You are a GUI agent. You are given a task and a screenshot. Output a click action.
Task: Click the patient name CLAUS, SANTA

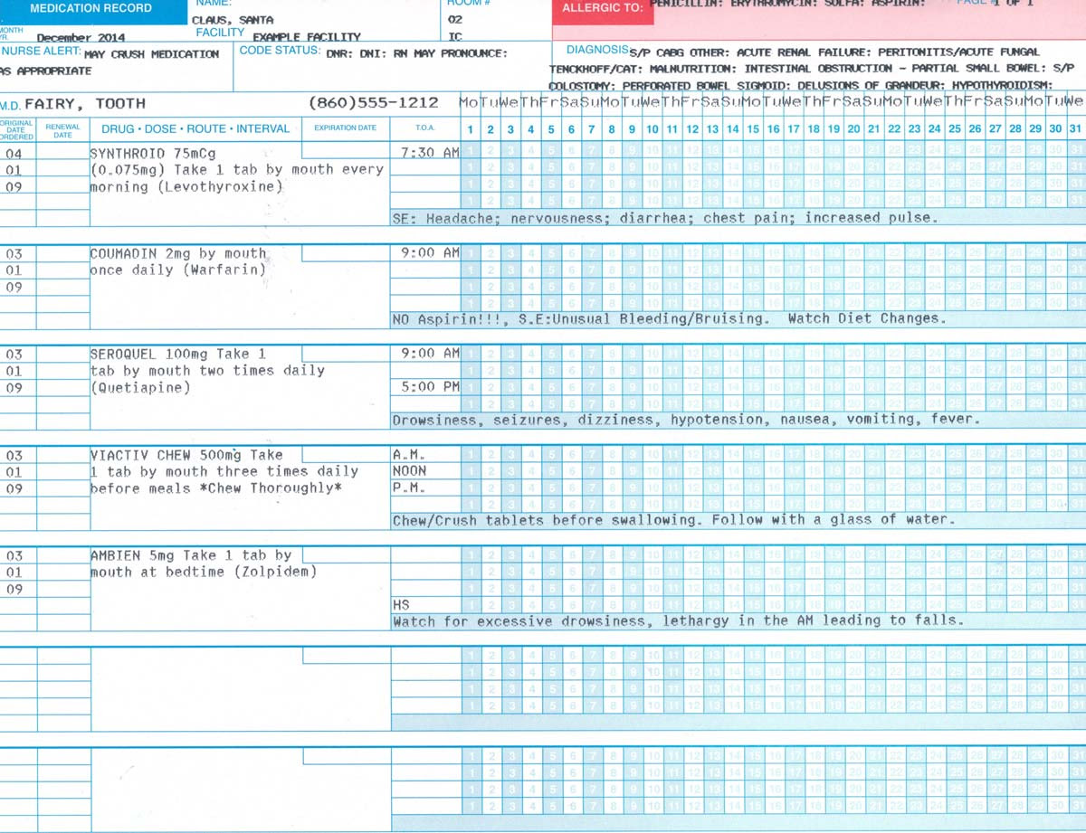click(233, 17)
